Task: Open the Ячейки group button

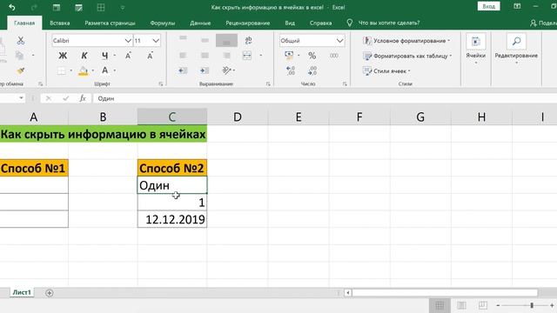Action: point(476,50)
